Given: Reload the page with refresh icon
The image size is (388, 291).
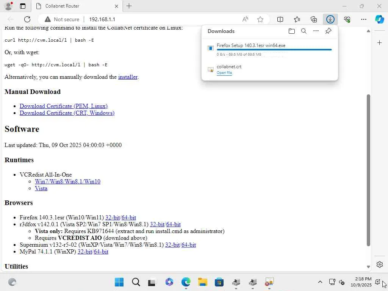Looking at the screenshot, I should point(27,19).
